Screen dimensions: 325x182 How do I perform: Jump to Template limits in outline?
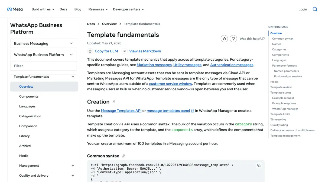[280, 114]
